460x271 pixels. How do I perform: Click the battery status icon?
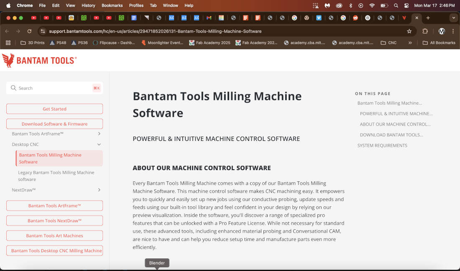click(384, 5)
